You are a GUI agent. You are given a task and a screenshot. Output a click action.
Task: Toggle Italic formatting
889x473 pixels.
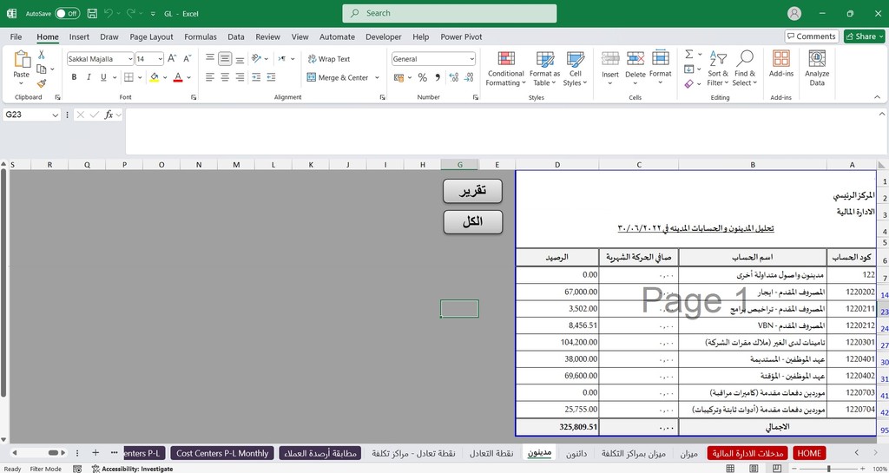(x=89, y=77)
